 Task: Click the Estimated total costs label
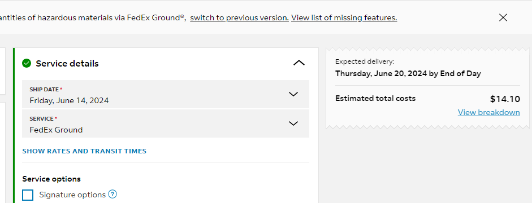[x=375, y=99]
